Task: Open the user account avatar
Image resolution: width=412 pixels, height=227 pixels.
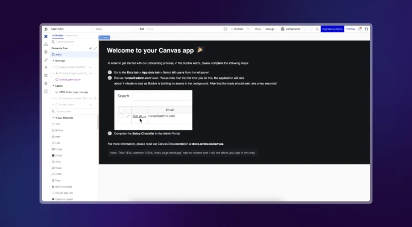Action: coord(366,29)
